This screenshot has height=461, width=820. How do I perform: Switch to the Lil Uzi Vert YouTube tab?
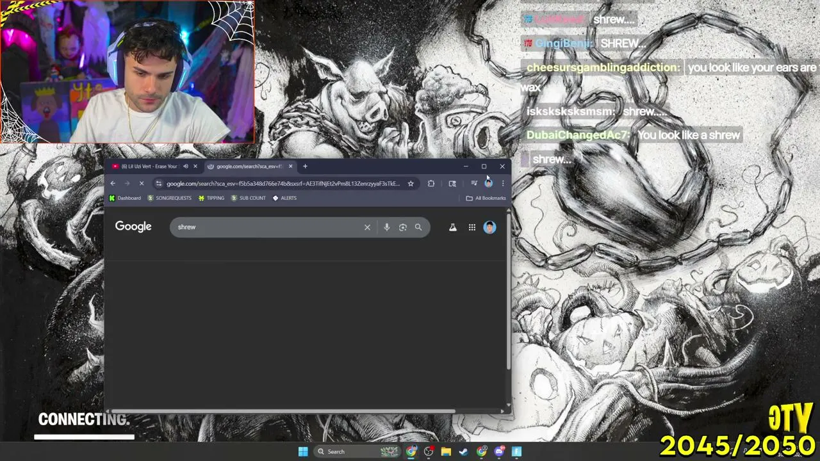[x=149, y=166]
